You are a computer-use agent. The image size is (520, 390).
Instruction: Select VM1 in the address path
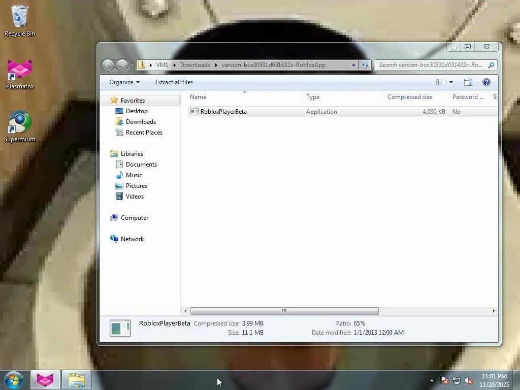[x=162, y=65]
